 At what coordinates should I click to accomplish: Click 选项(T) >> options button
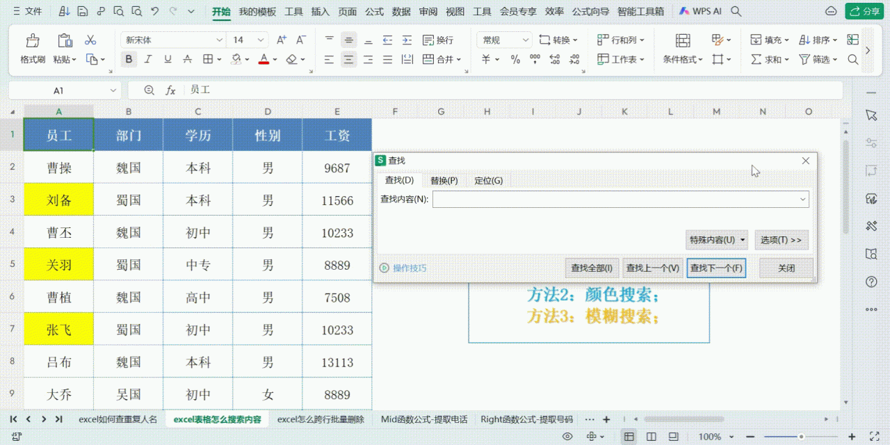tap(781, 240)
